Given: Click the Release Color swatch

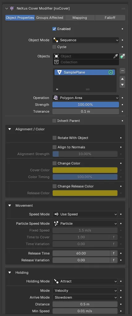Looking at the screenshot, I should tap(85, 193).
